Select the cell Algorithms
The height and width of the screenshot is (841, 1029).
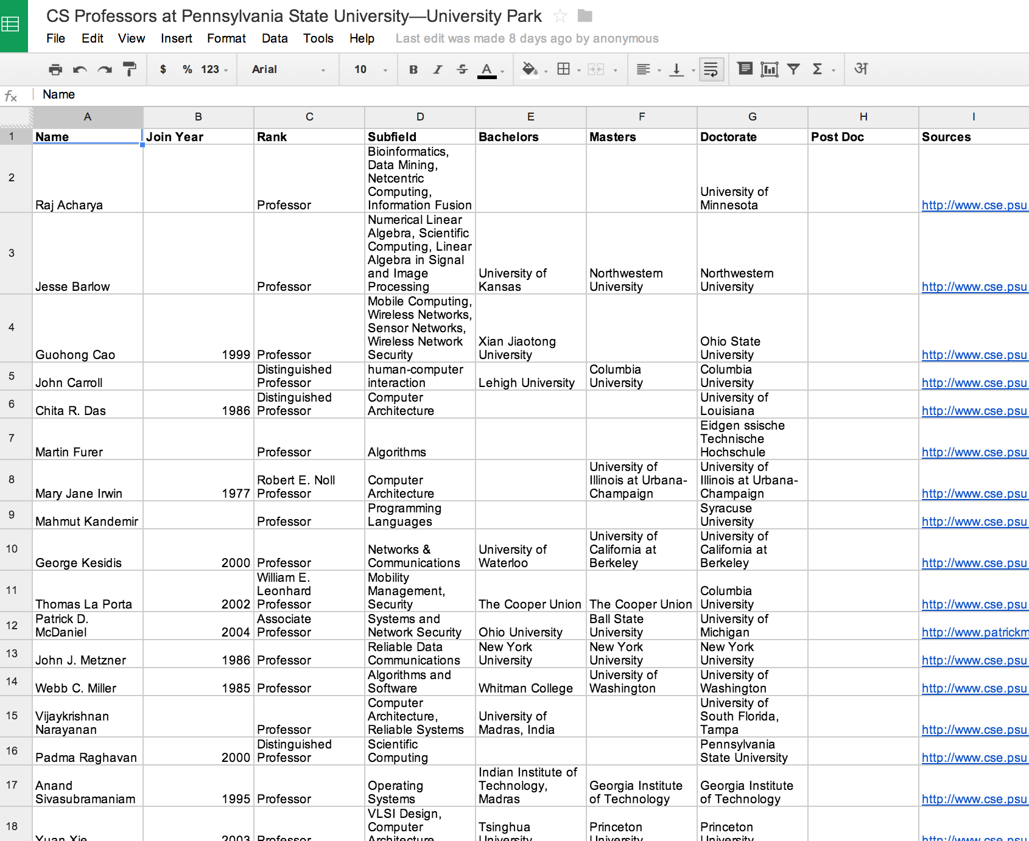[x=420, y=439]
